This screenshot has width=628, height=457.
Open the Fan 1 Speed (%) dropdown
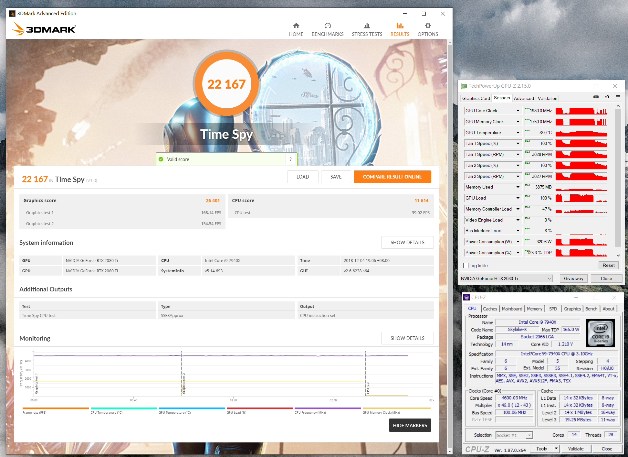[x=518, y=143]
